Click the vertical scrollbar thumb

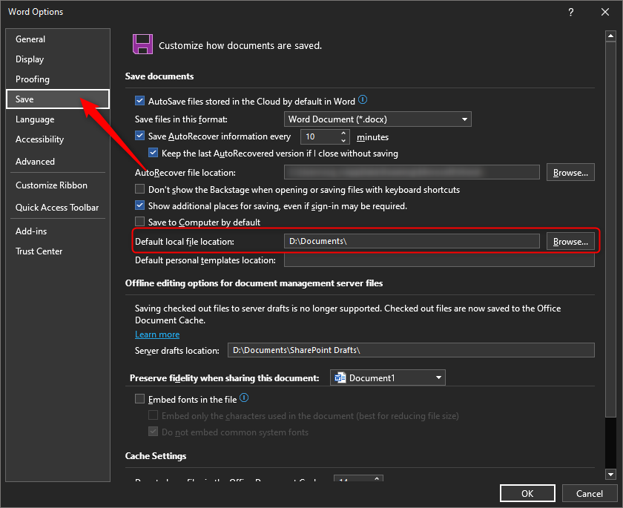point(610,229)
